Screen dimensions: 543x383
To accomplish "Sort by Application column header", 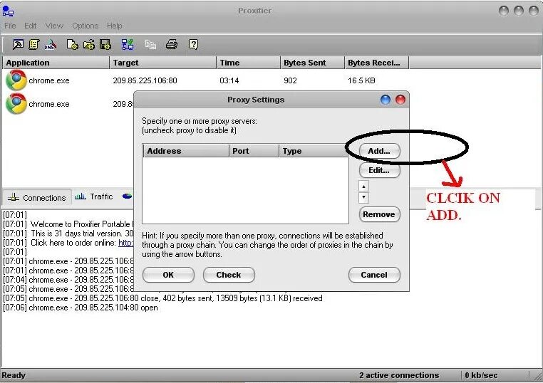I will (56, 63).
